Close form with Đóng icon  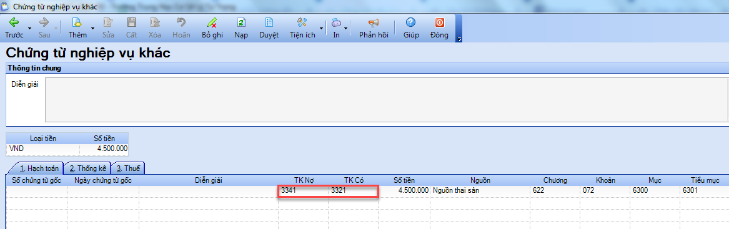pyautogui.click(x=439, y=22)
